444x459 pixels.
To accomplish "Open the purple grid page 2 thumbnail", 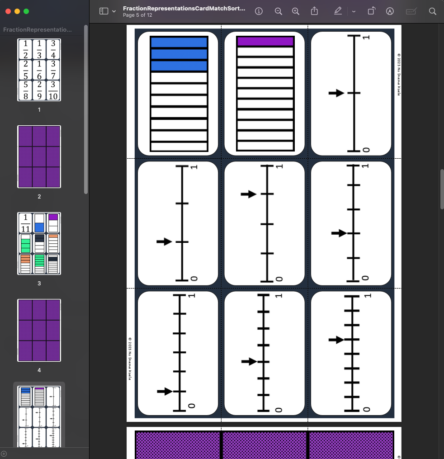I will (39, 156).
